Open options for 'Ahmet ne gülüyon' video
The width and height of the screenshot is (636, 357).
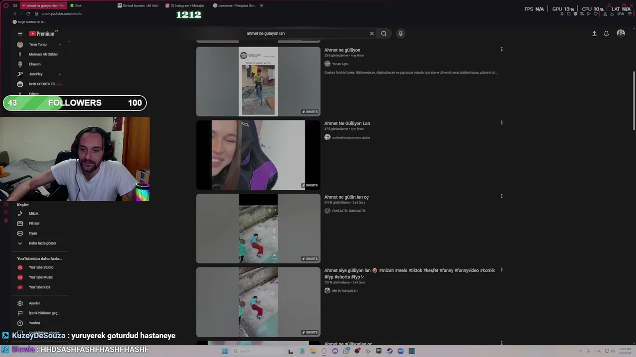click(x=501, y=49)
